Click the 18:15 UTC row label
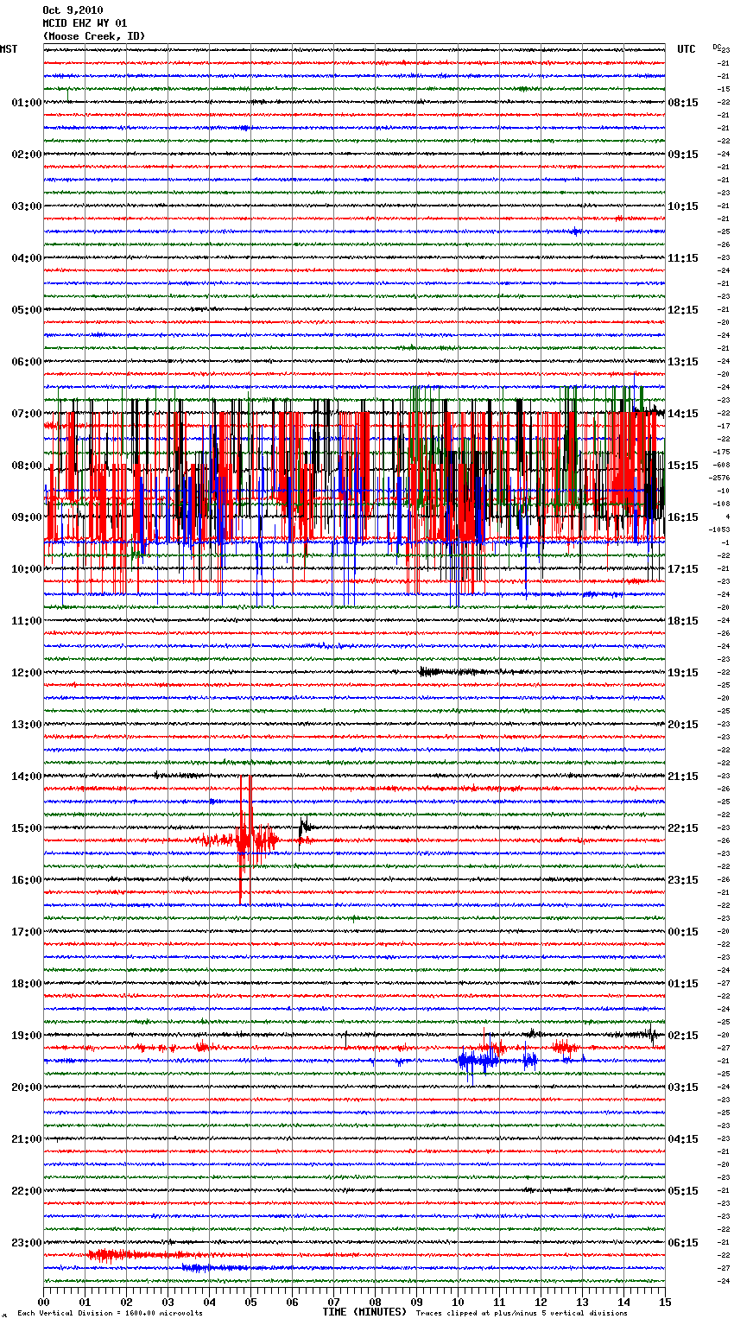Image resolution: width=734 pixels, height=1325 pixels. point(683,621)
